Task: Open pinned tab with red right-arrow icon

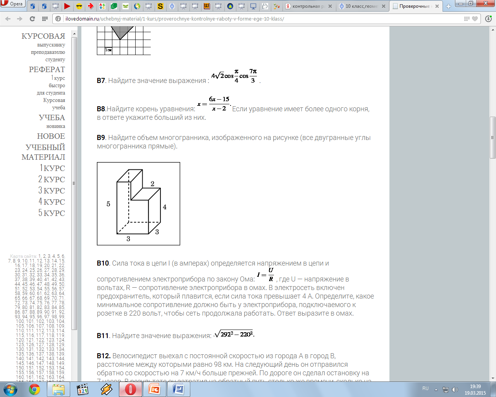Action: [x=90, y=6]
